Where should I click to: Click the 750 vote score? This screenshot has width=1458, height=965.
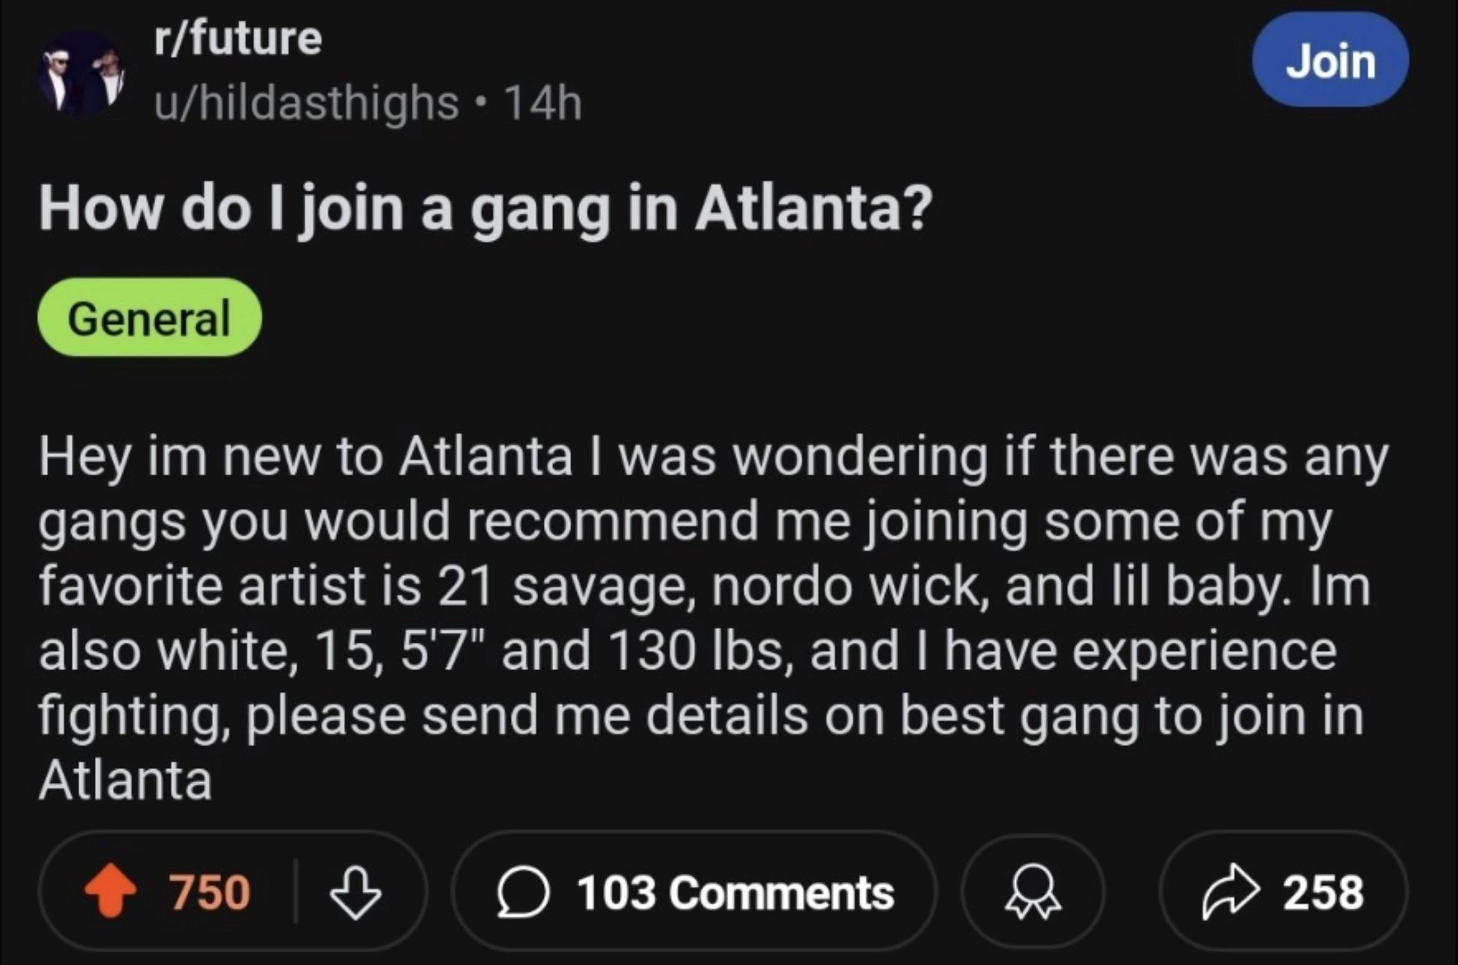210,892
